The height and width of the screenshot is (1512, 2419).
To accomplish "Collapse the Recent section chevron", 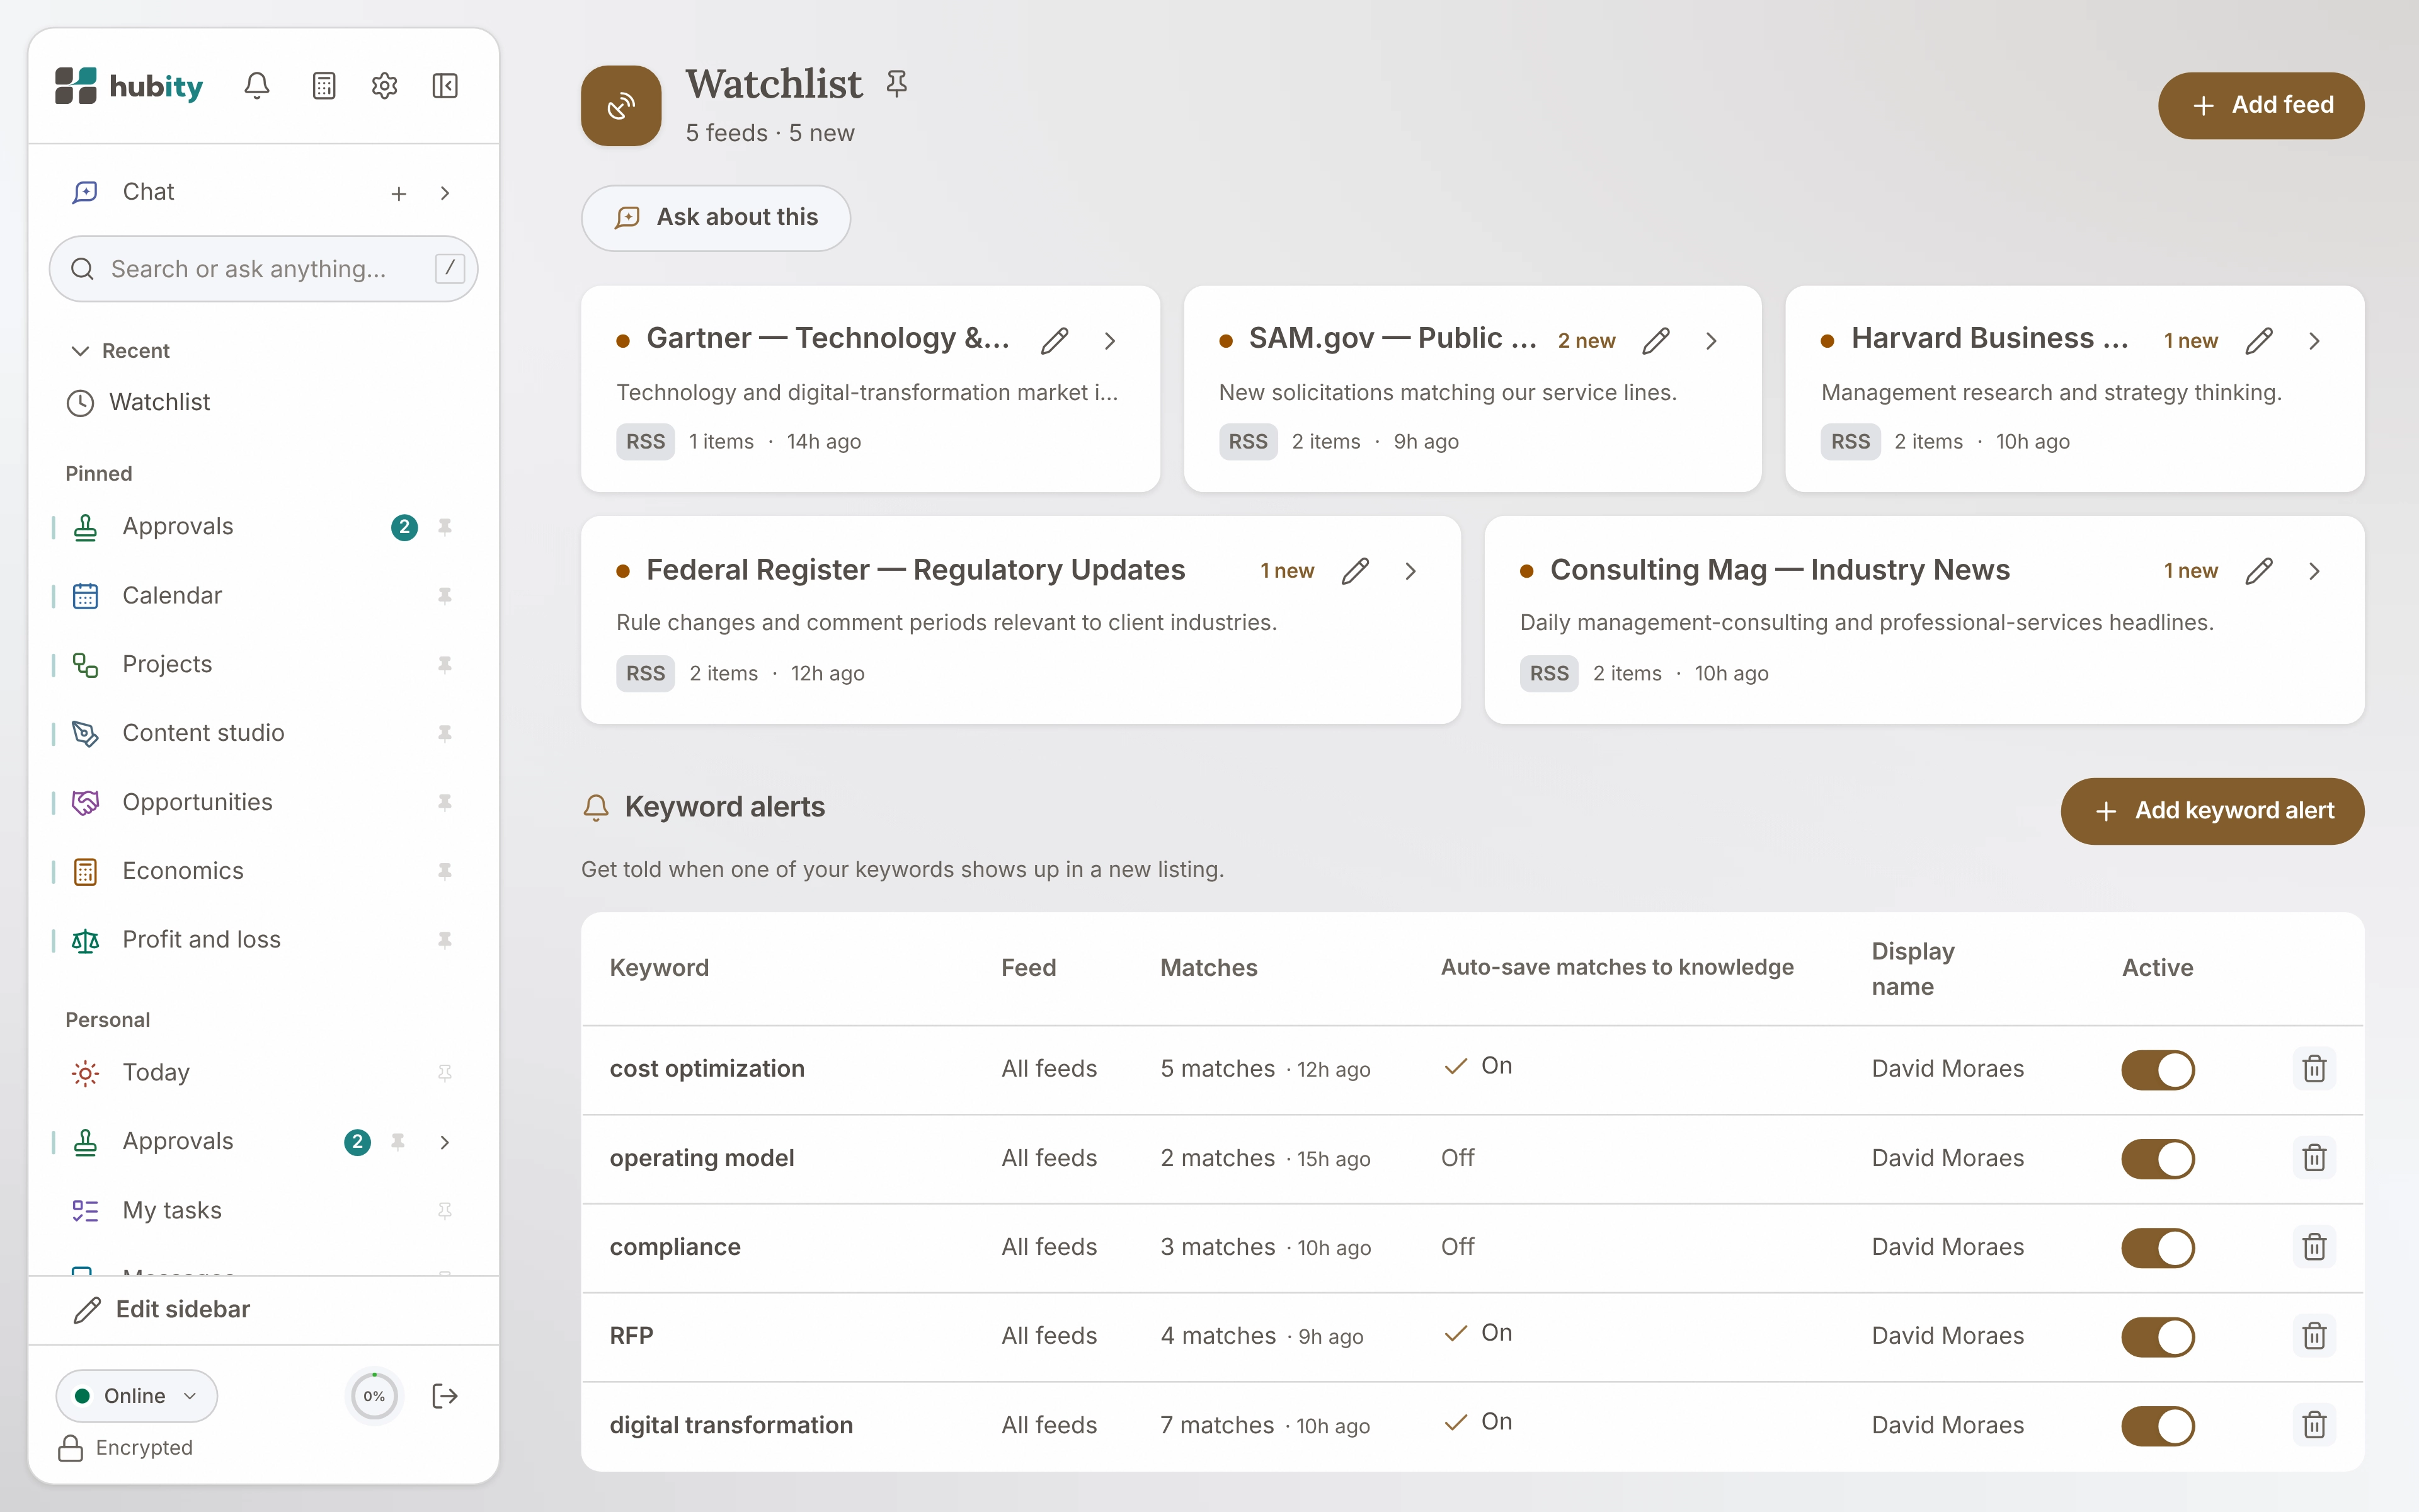I will click(80, 351).
